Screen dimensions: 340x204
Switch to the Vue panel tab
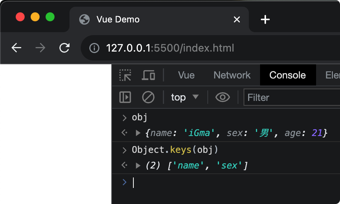tap(186, 75)
